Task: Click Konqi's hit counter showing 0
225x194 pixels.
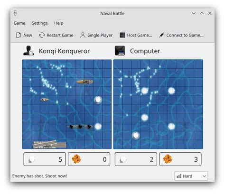Action: pos(89,159)
